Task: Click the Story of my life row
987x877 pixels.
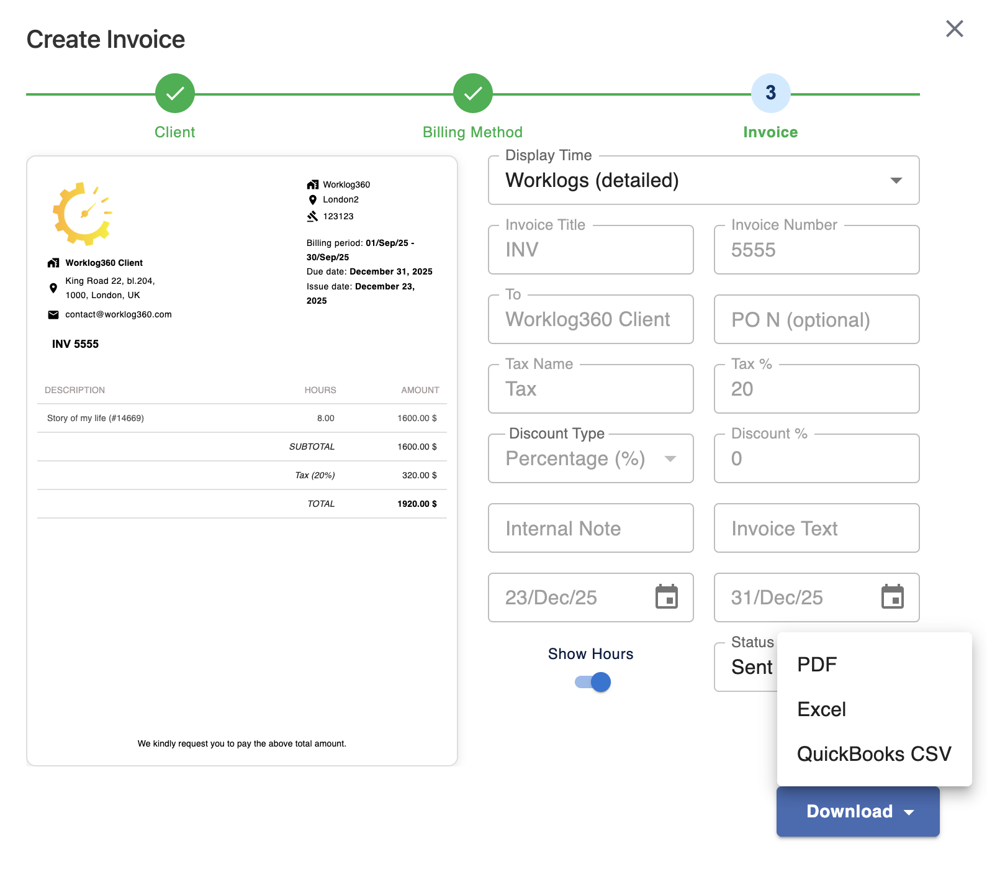Action: [242, 418]
